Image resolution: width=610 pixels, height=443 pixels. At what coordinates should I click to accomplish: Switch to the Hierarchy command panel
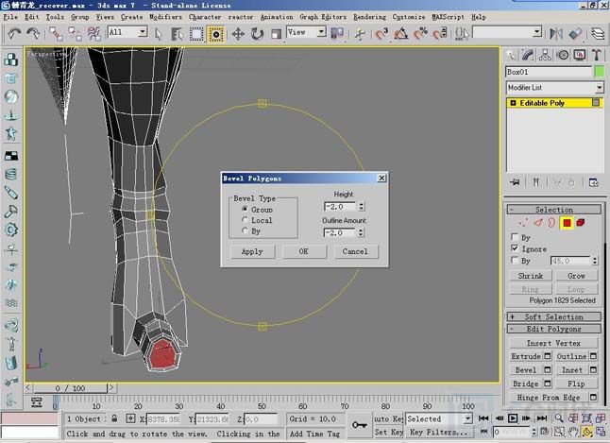click(545, 56)
